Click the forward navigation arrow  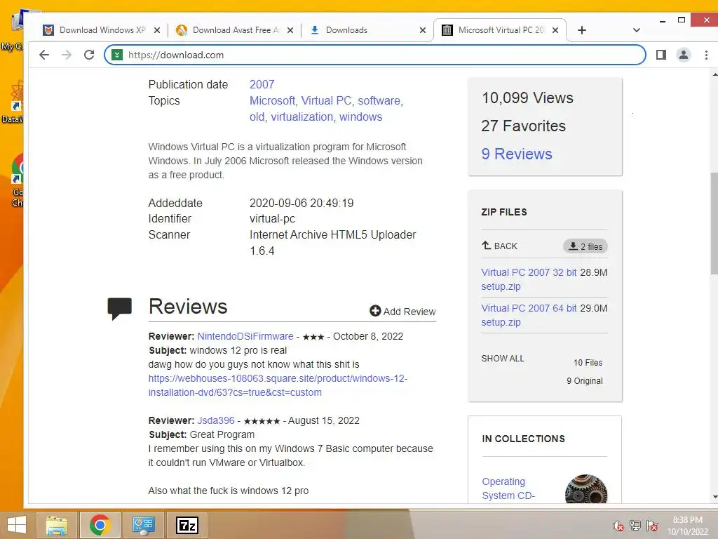coord(67,55)
